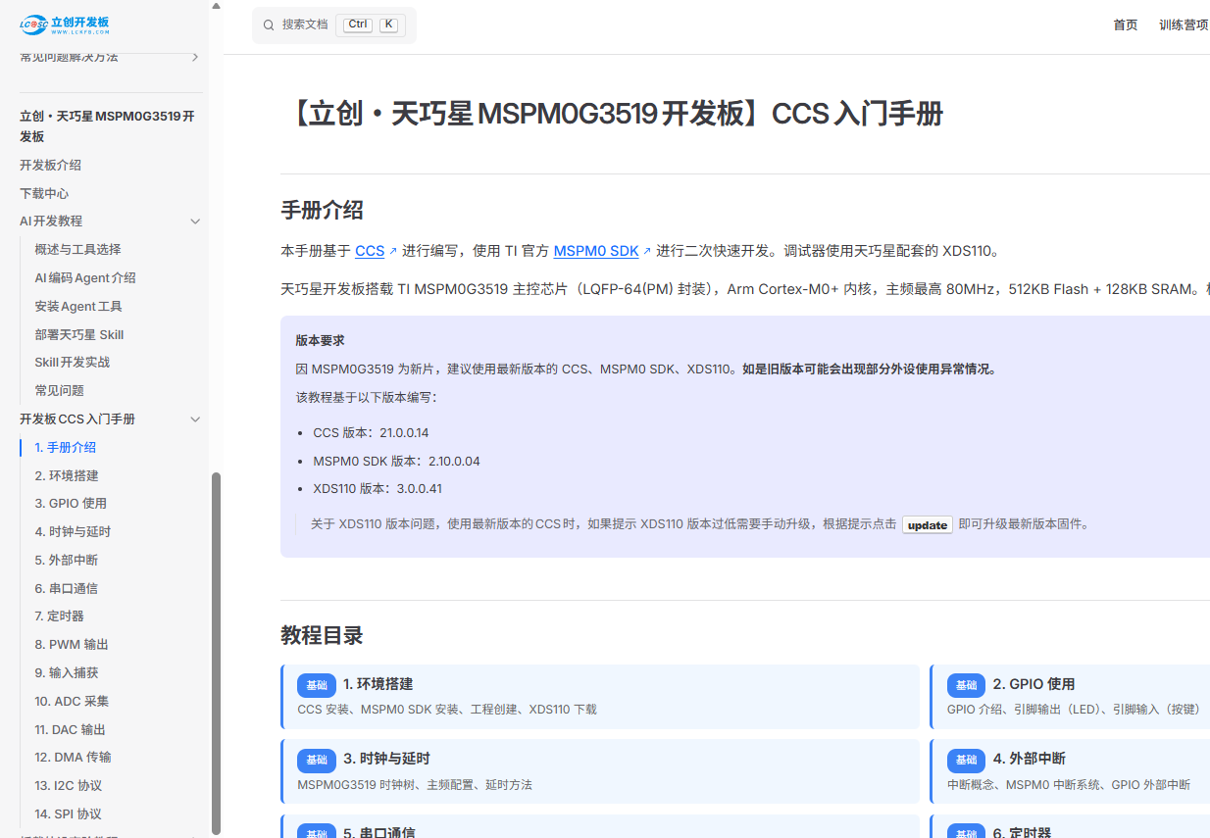Click 立创・天巧星 MSPM0G3519 开发板 sidebar title

[x=107, y=126]
